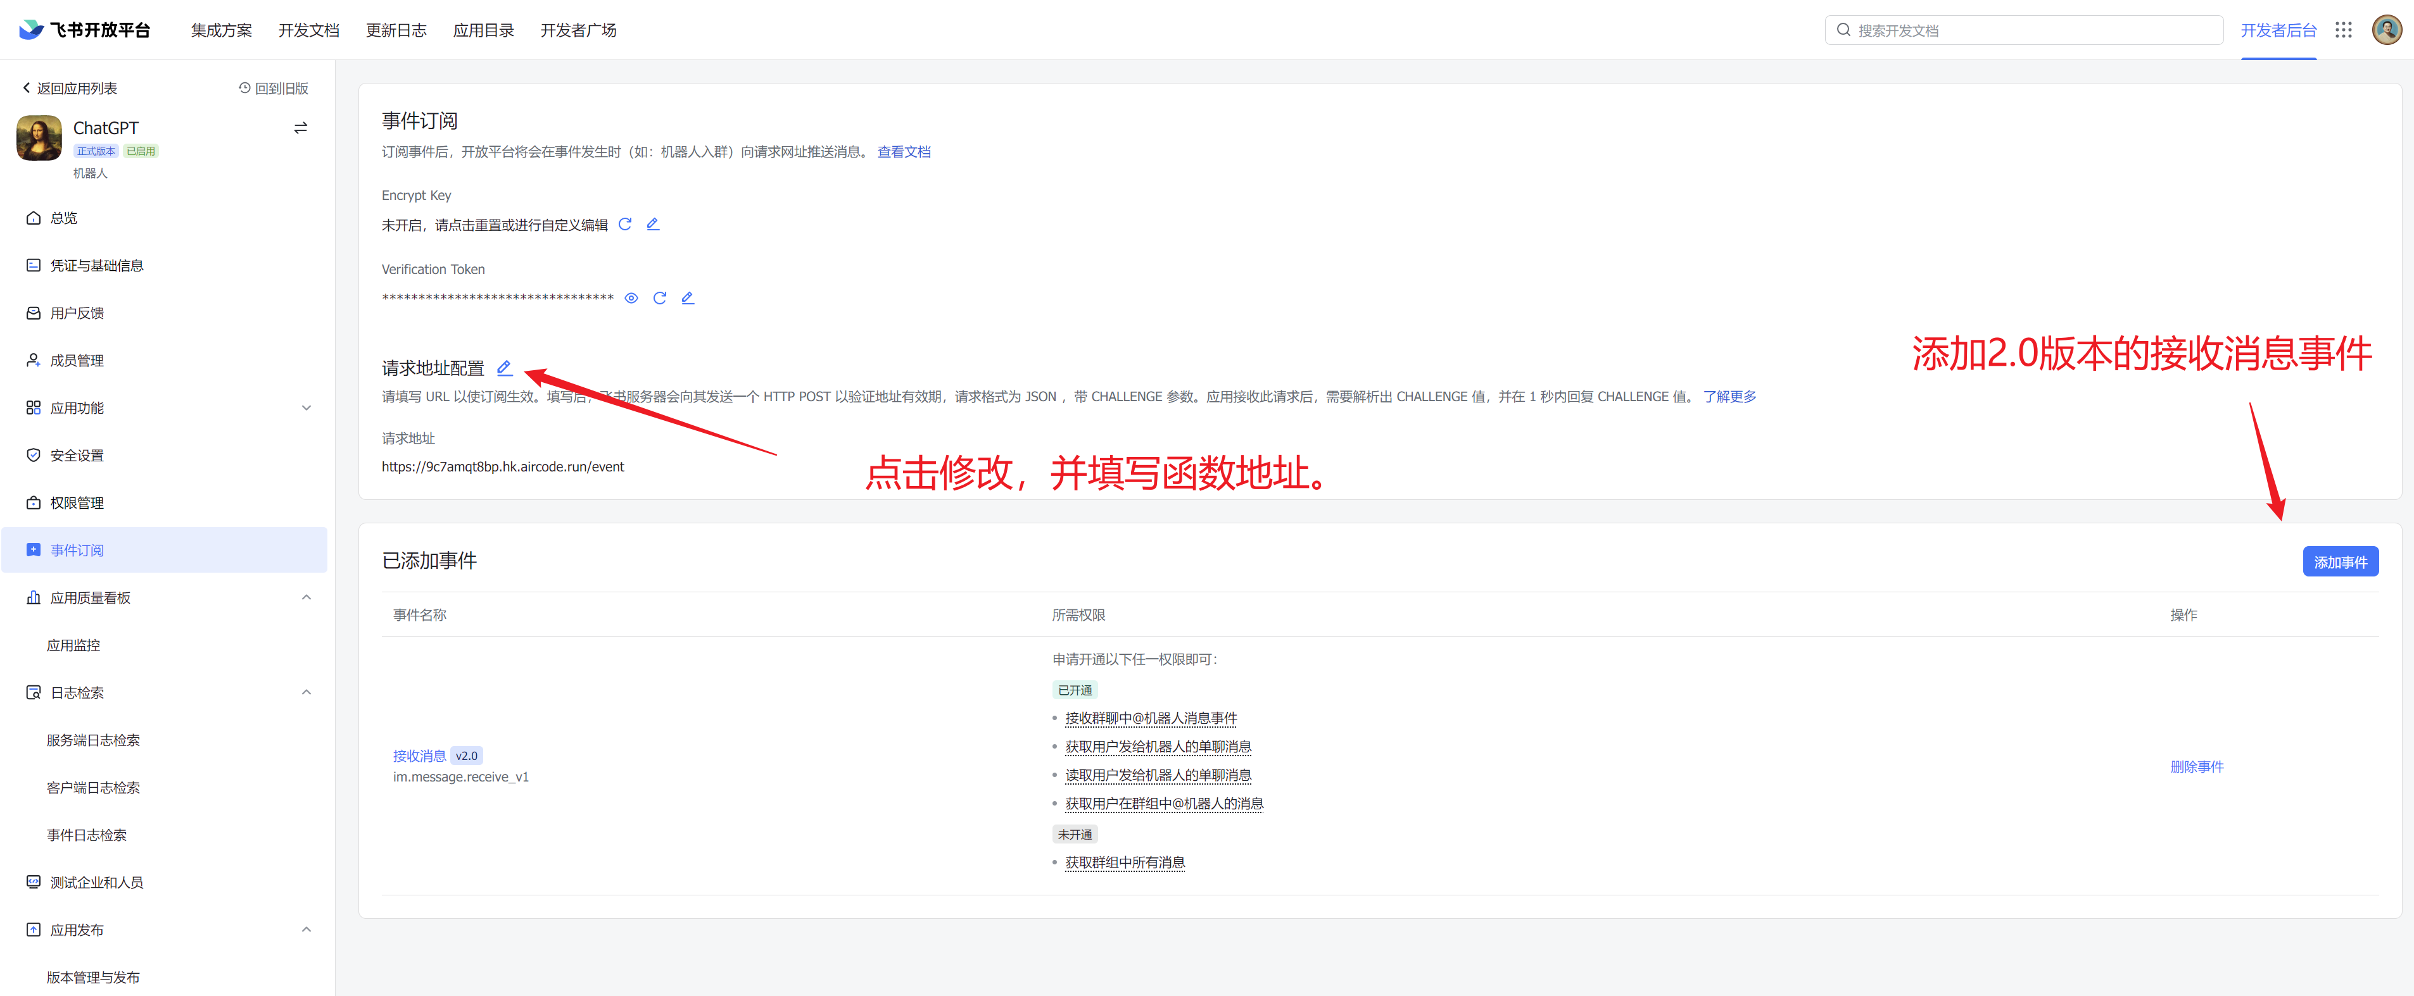Image resolution: width=2414 pixels, height=996 pixels.
Task: Reset the Encrypt Key with refresh icon
Action: click(625, 224)
